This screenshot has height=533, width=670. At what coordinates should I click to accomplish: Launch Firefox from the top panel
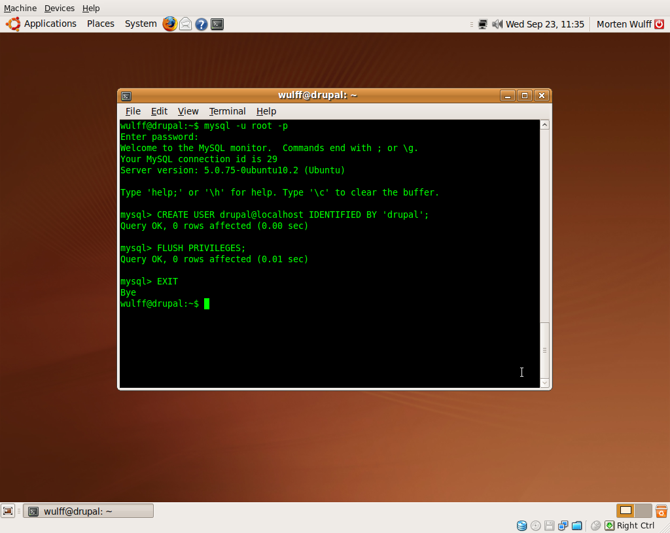[x=169, y=24]
